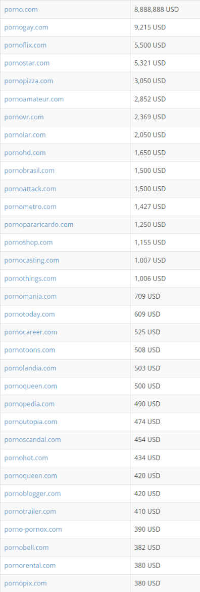Screen dimensions: 200x592
Task: Open the pornorental.com domain link
Action: [30, 565]
